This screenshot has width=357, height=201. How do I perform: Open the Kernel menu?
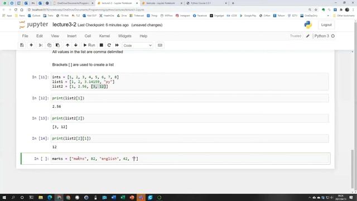click(104, 36)
